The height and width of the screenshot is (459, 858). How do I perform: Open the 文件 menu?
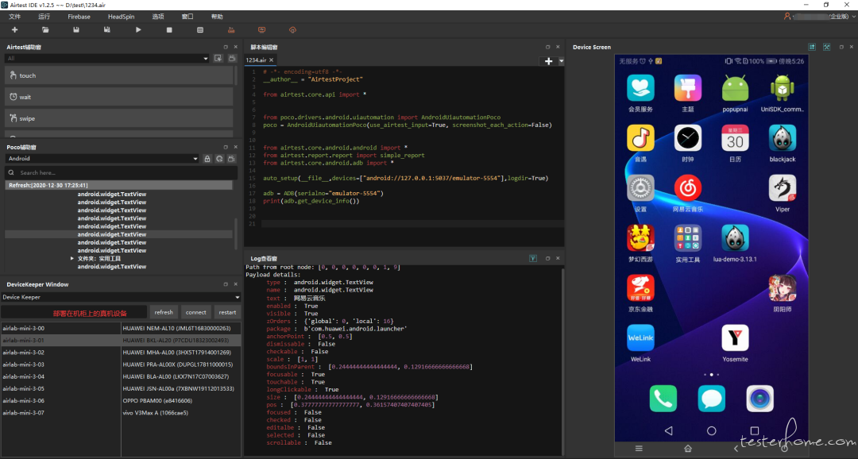15,17
